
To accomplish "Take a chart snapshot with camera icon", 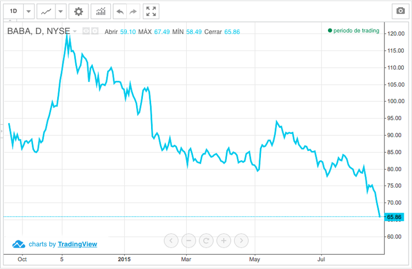I will (x=399, y=12).
